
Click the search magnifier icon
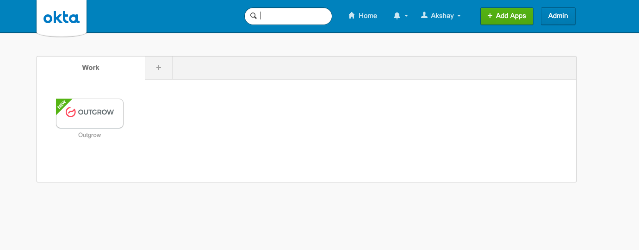[253, 16]
